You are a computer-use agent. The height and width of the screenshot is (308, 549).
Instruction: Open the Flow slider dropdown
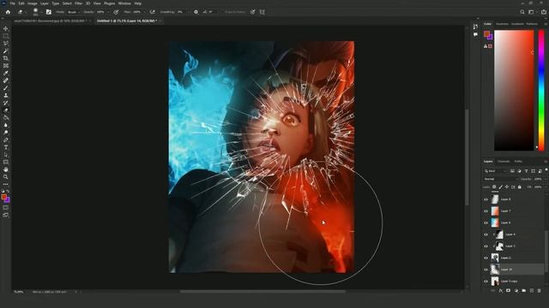(144, 12)
